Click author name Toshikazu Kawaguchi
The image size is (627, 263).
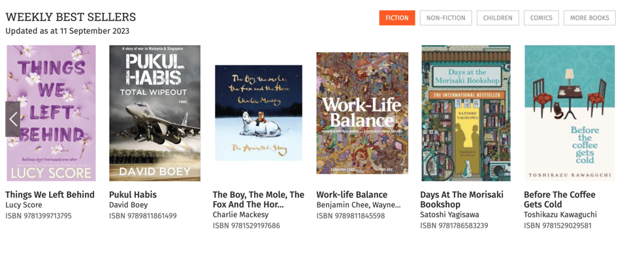tap(560, 215)
